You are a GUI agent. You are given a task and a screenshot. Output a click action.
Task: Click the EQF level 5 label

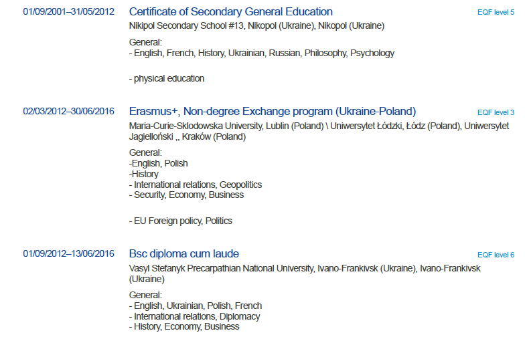point(496,13)
